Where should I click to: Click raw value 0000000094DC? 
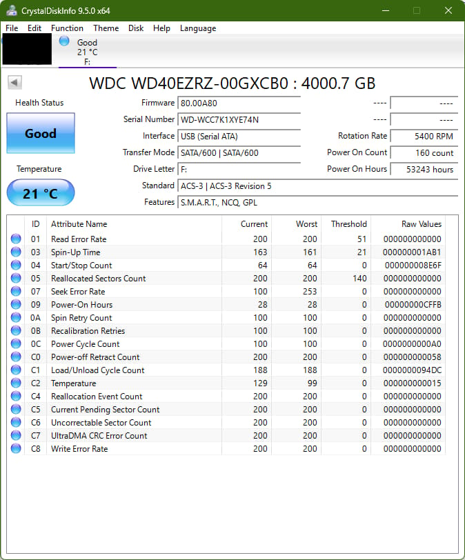(412, 370)
